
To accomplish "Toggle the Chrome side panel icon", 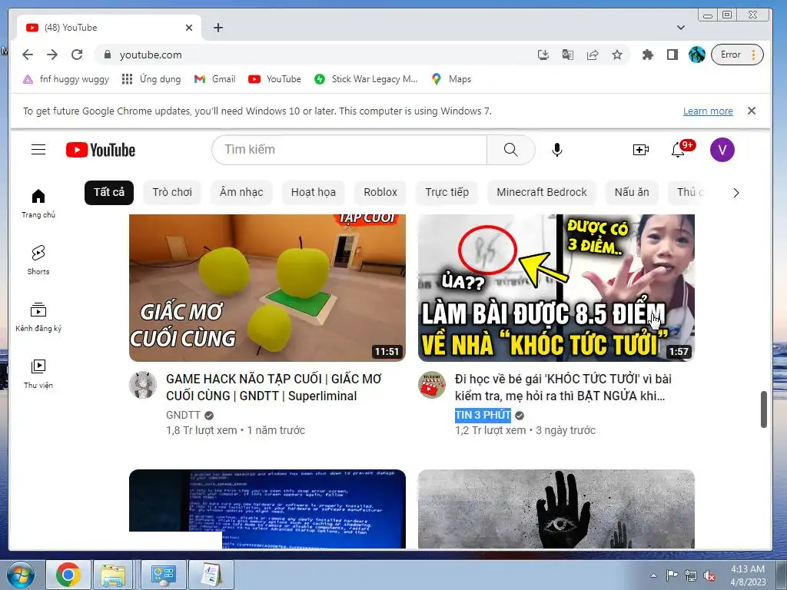I will tap(672, 55).
